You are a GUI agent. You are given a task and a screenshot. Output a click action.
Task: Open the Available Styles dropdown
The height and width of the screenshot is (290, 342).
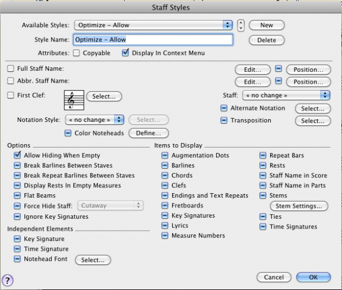pyautogui.click(x=153, y=25)
